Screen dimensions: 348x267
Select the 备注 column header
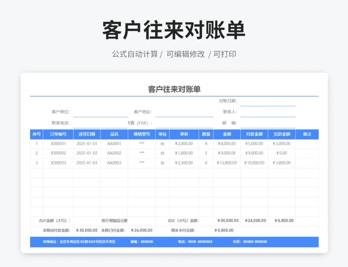pos(307,134)
